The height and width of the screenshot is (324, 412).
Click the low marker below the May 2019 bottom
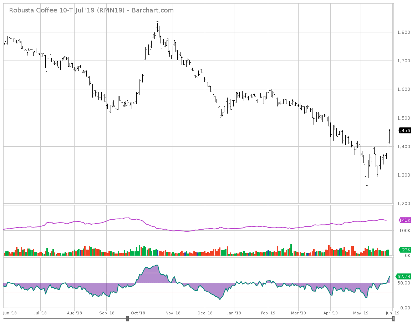pyautogui.click(x=367, y=185)
